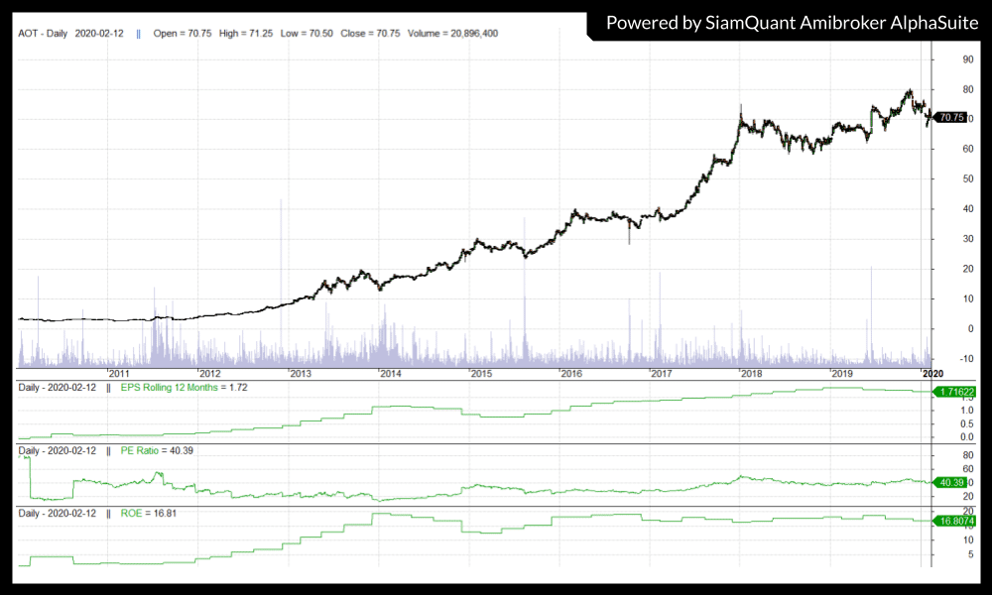The width and height of the screenshot is (992, 595).
Task: Select the bold 2020 year label
Action: [x=932, y=373]
